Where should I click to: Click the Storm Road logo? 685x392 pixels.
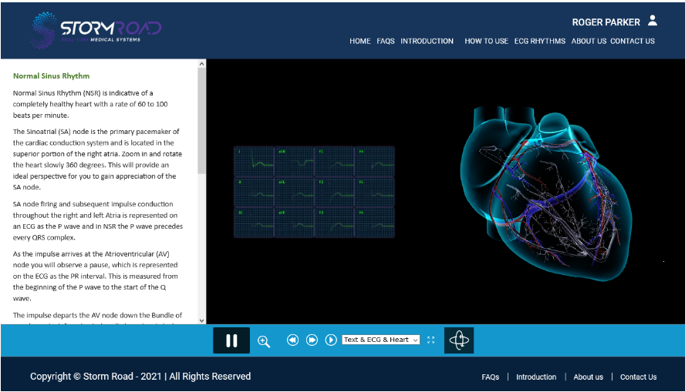(x=96, y=29)
